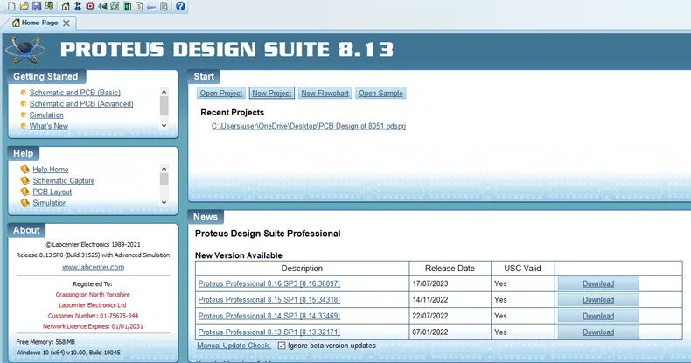
Task: Open the What's New link
Action: coord(48,126)
